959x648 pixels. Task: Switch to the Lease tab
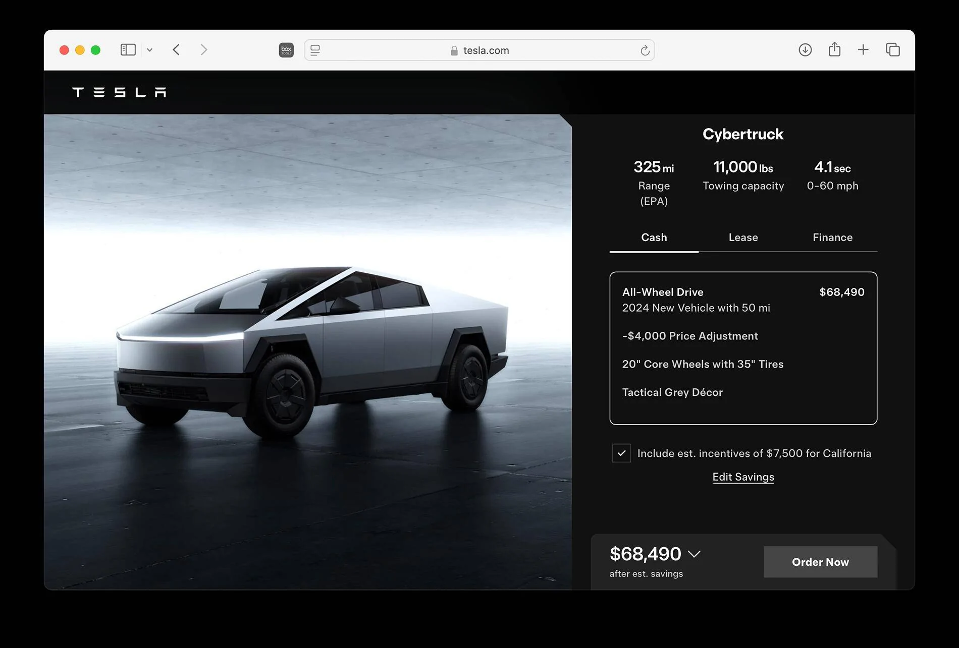coord(743,238)
